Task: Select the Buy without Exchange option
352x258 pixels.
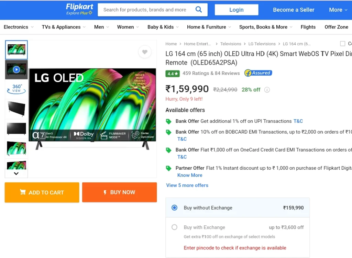Action: (x=175, y=208)
